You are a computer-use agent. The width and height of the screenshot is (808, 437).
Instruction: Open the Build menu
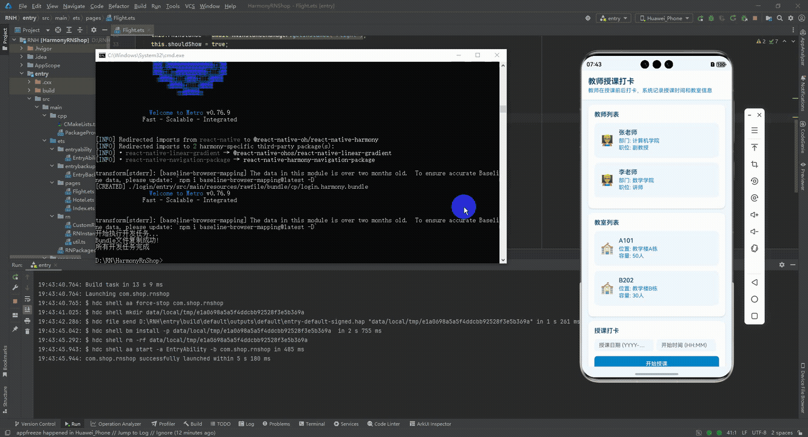tap(140, 6)
